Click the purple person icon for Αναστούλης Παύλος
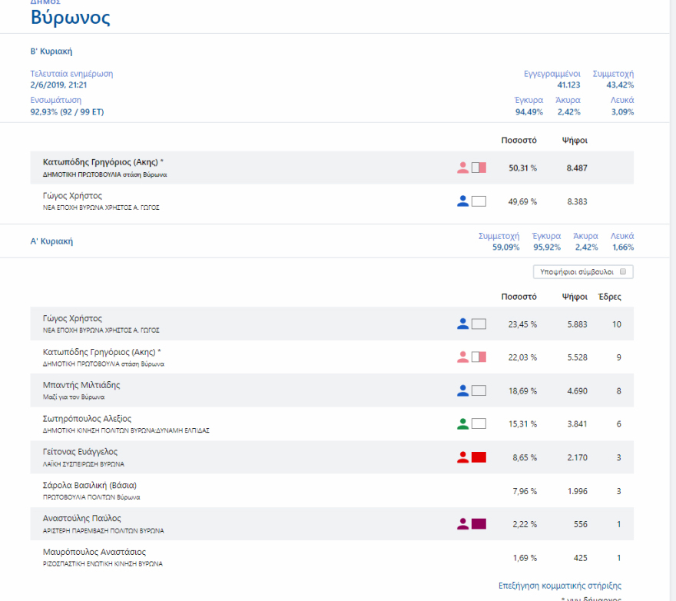This screenshot has width=676, height=601. 462,524
